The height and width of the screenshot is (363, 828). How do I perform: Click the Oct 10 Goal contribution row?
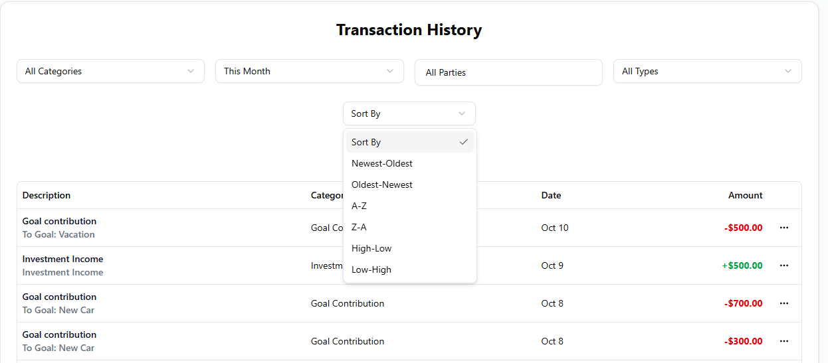tap(166, 228)
